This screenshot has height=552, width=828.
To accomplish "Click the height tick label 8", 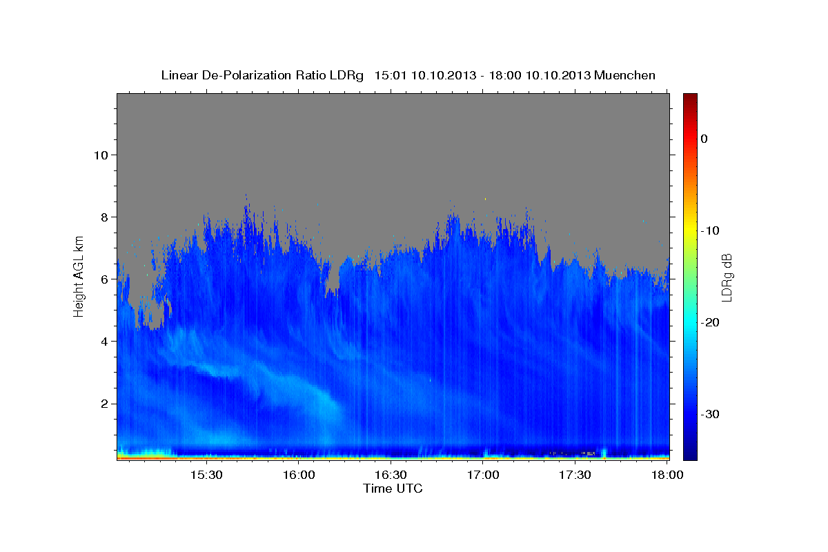I will click(x=104, y=217).
